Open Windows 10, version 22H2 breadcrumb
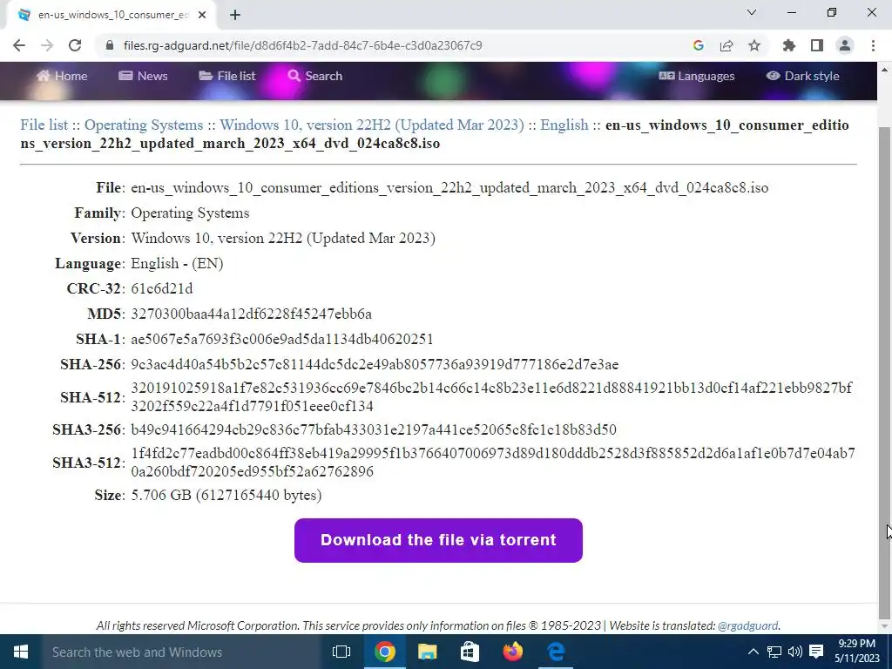This screenshot has width=892, height=669. 372,125
